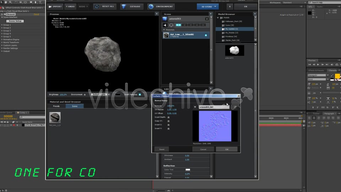Collapse the Materials section triangle
The height and width of the screenshot is (192, 341).
pos(164,30)
